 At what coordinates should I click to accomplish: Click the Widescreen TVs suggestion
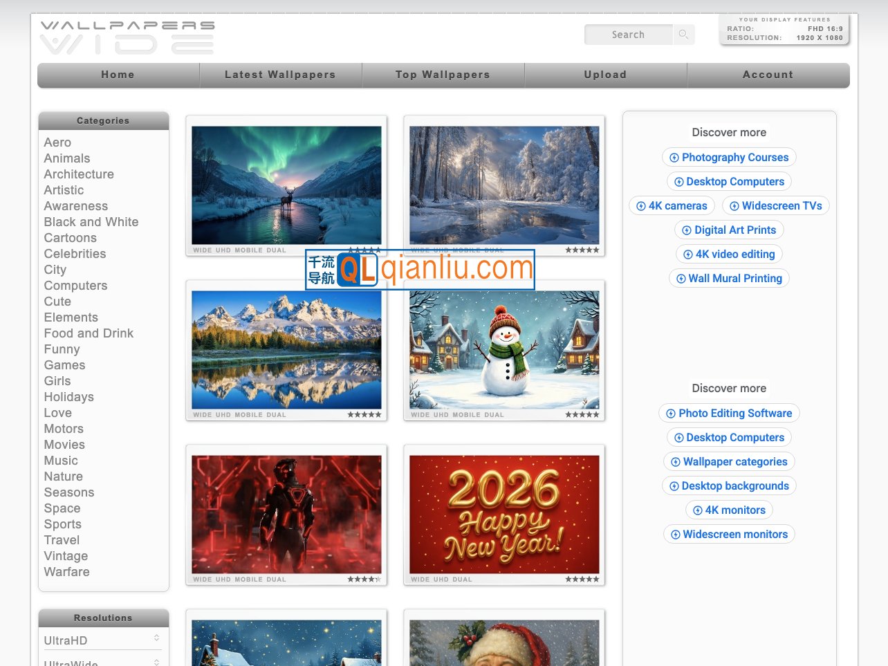775,206
